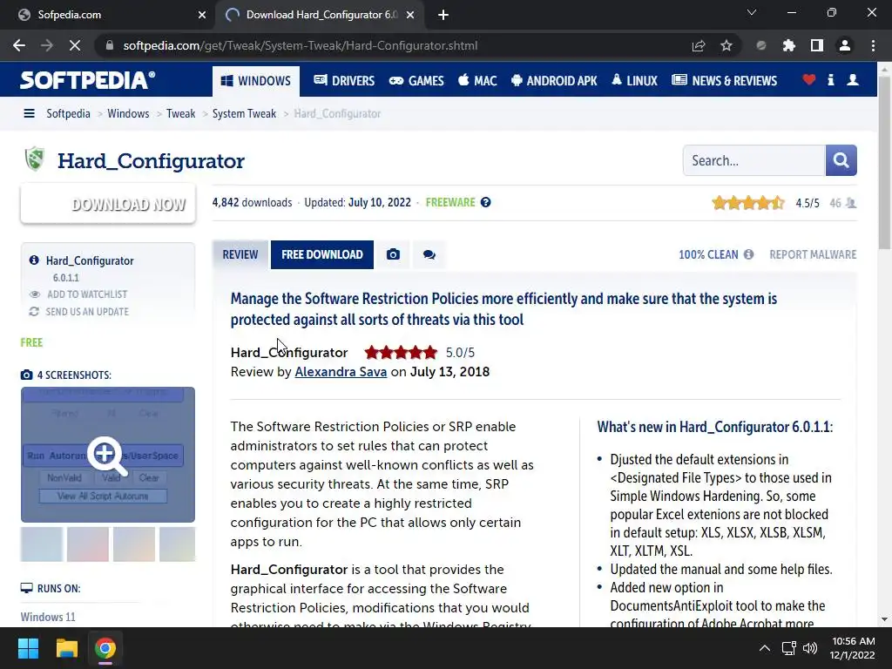Click the Free Download tab button
This screenshot has width=892, height=669.
(x=322, y=255)
